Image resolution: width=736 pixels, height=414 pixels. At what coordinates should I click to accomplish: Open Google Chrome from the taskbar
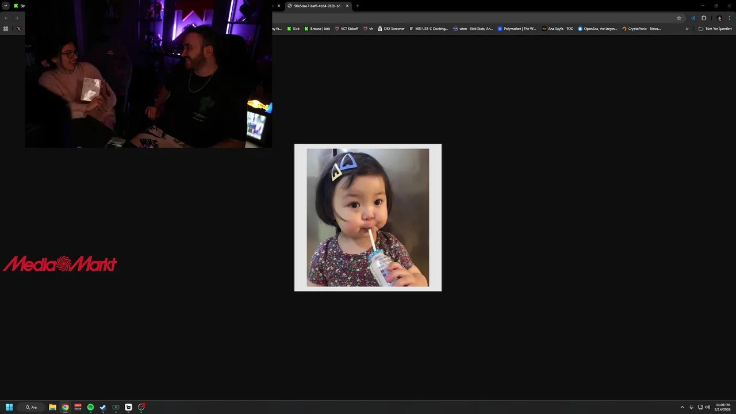coord(65,407)
